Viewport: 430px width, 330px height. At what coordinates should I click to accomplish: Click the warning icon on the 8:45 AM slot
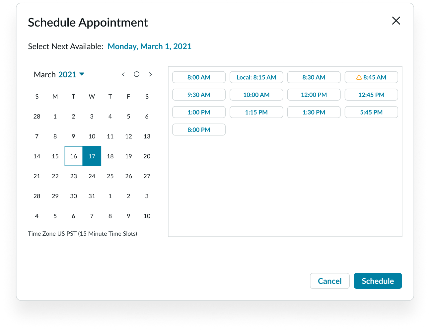click(359, 77)
